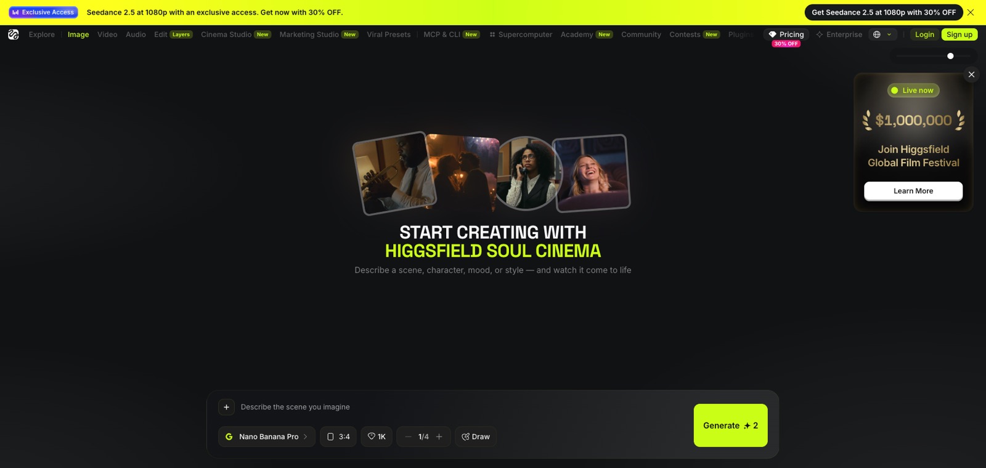Open MCP & CLI page
This screenshot has width=986, height=468.
coord(452,34)
